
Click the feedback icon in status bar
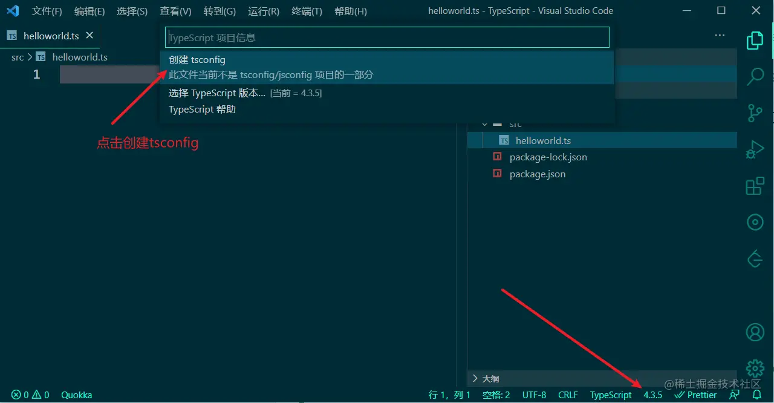[x=735, y=395]
